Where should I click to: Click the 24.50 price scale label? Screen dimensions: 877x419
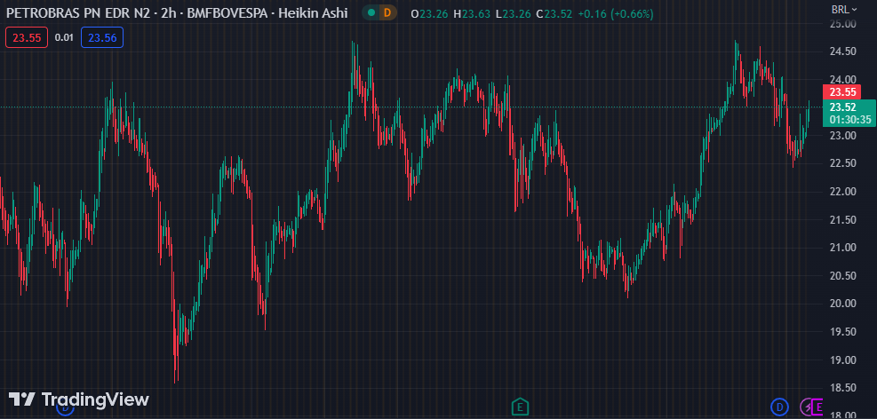843,51
